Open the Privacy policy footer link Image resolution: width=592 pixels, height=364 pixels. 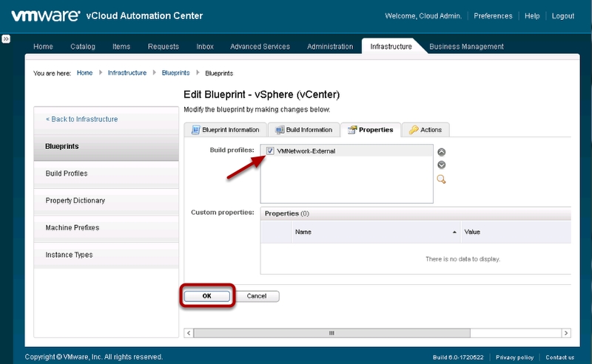[514, 357]
